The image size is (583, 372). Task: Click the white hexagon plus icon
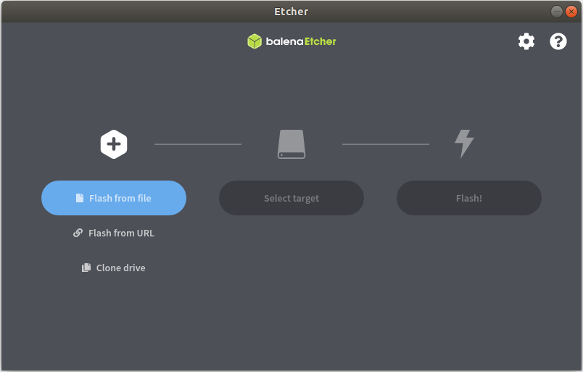point(114,144)
